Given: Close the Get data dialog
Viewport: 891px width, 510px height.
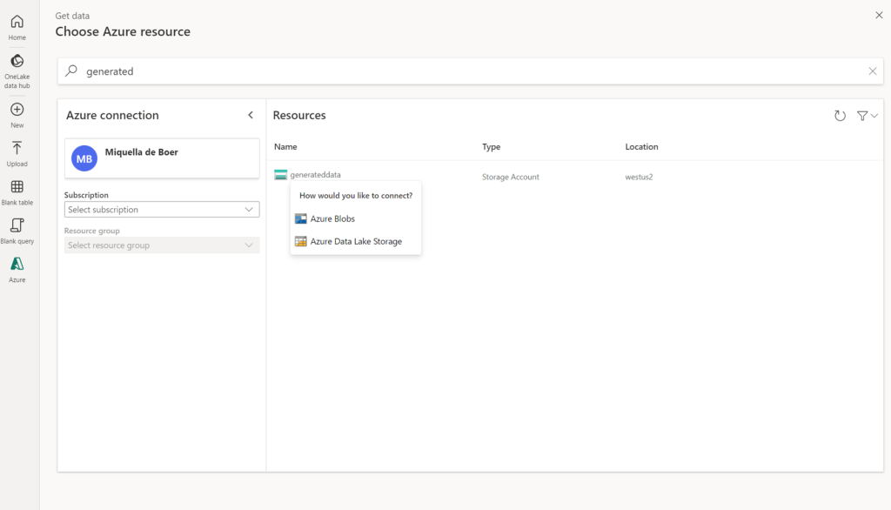Looking at the screenshot, I should tap(879, 16).
